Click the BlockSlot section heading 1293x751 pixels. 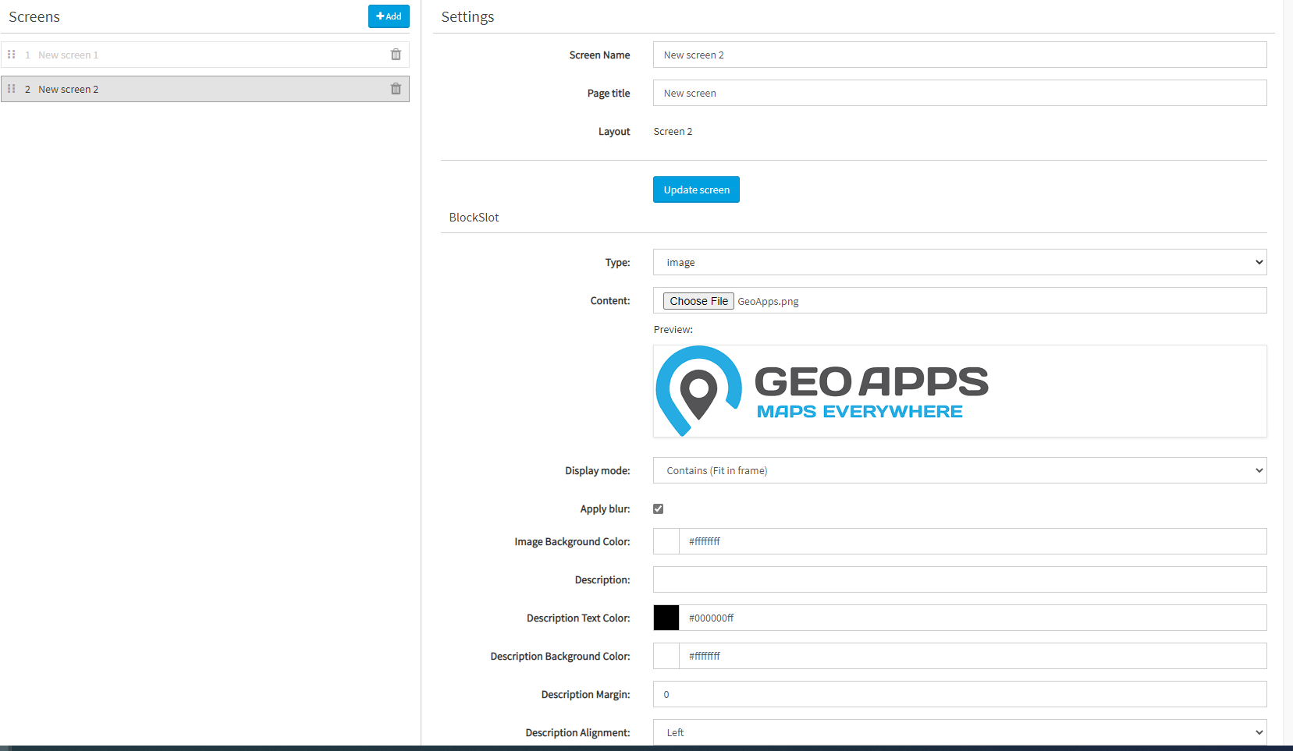click(474, 218)
